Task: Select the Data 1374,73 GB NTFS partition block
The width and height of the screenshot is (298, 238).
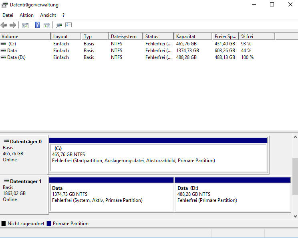Action: 112,197
